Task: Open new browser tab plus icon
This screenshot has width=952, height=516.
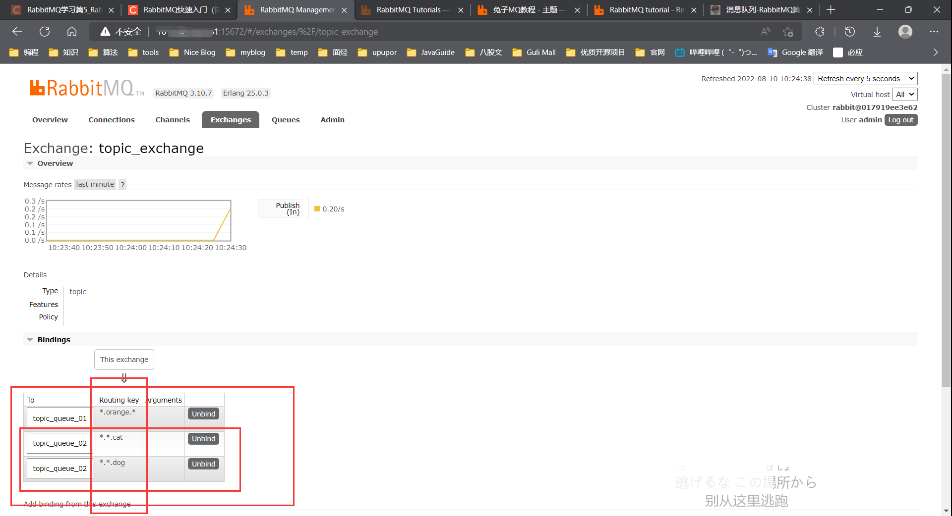Action: (x=831, y=10)
